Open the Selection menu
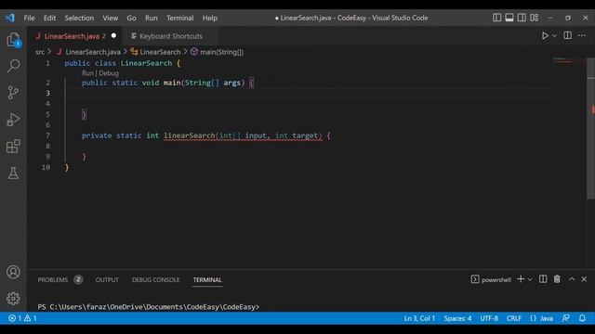 pos(79,18)
